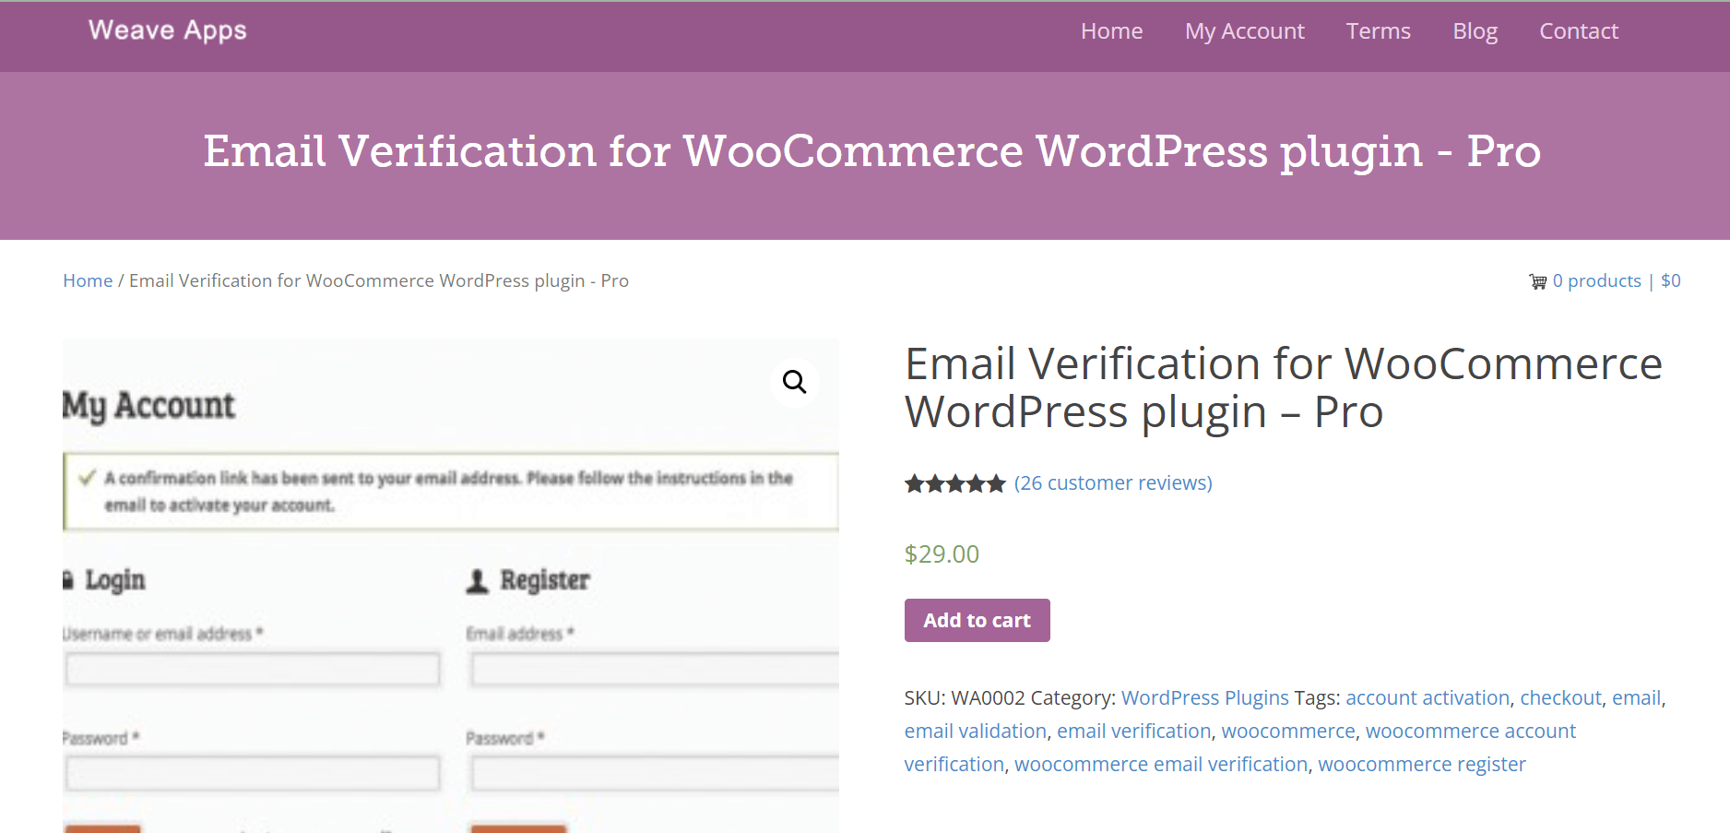Click the product title heading beside image
Screen dimensions: 1730x833
(1283, 387)
